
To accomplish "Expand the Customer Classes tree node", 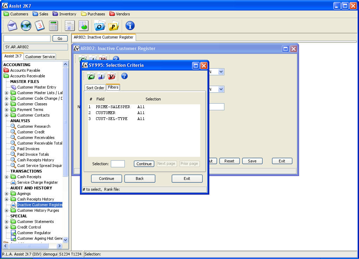I will point(7,104).
